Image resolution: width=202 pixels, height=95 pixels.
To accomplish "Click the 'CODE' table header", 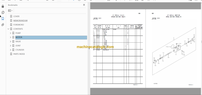I will (118, 28).
